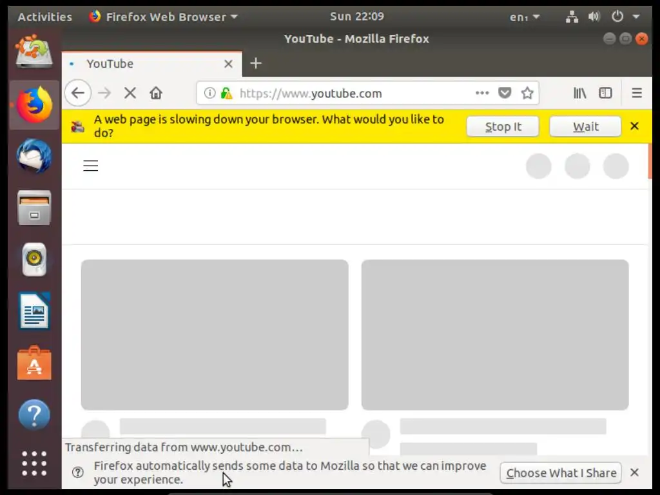Close the YouTube tab
660x495 pixels.
(228, 64)
